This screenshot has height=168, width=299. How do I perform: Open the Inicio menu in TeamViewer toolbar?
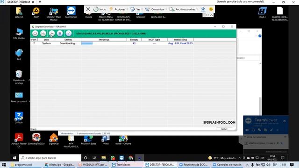pyautogui.click(x=100, y=9)
